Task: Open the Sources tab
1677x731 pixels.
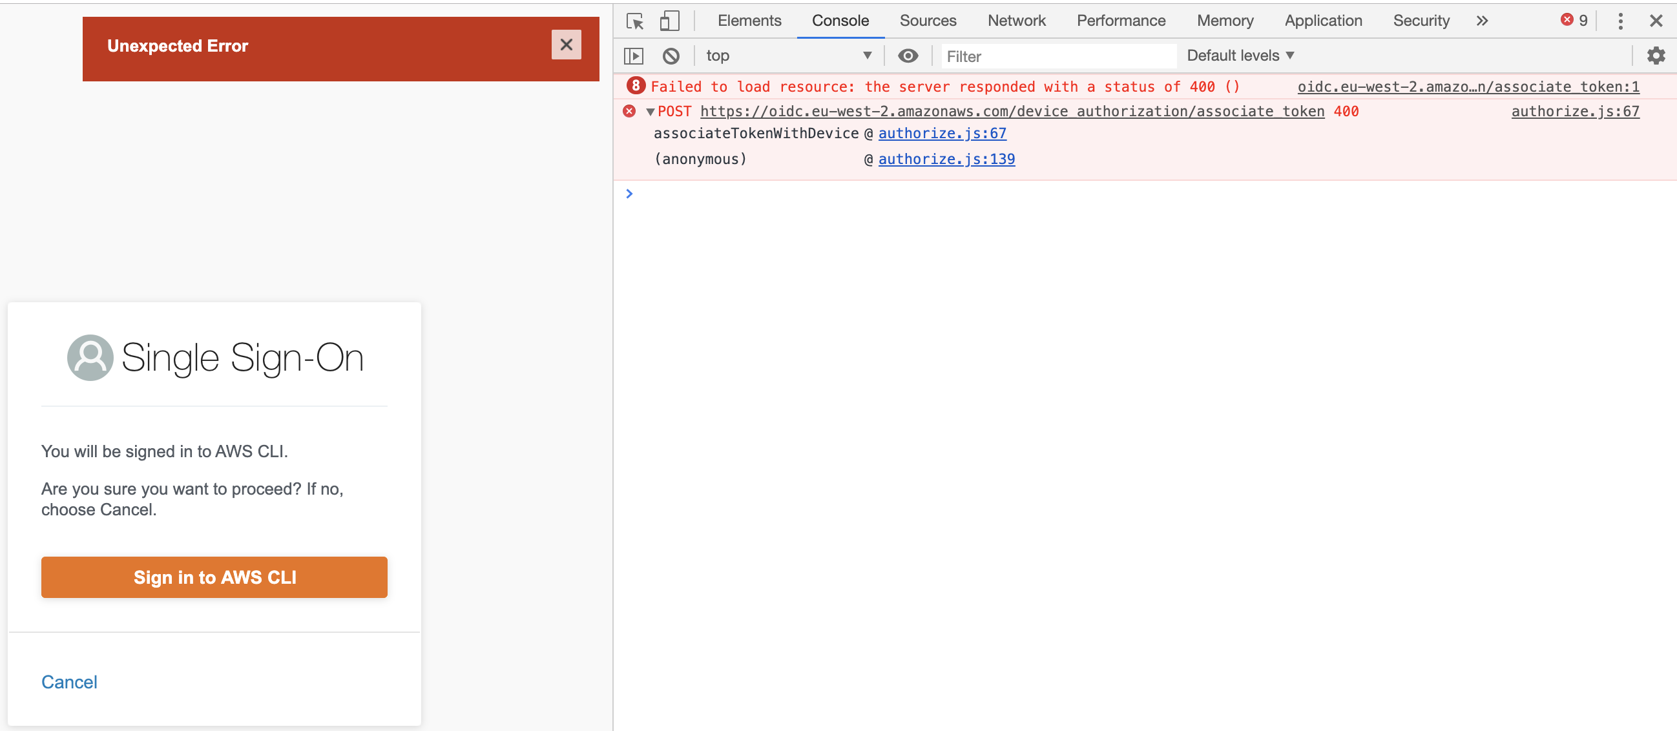Action: pyautogui.click(x=928, y=21)
